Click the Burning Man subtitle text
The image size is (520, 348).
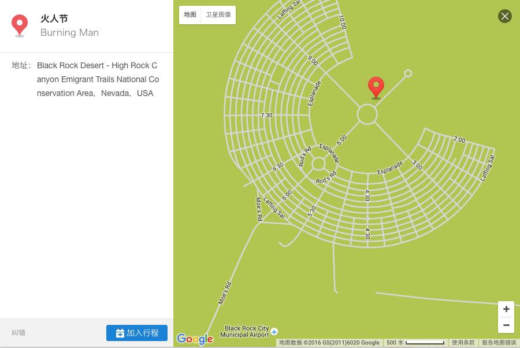pyautogui.click(x=70, y=32)
